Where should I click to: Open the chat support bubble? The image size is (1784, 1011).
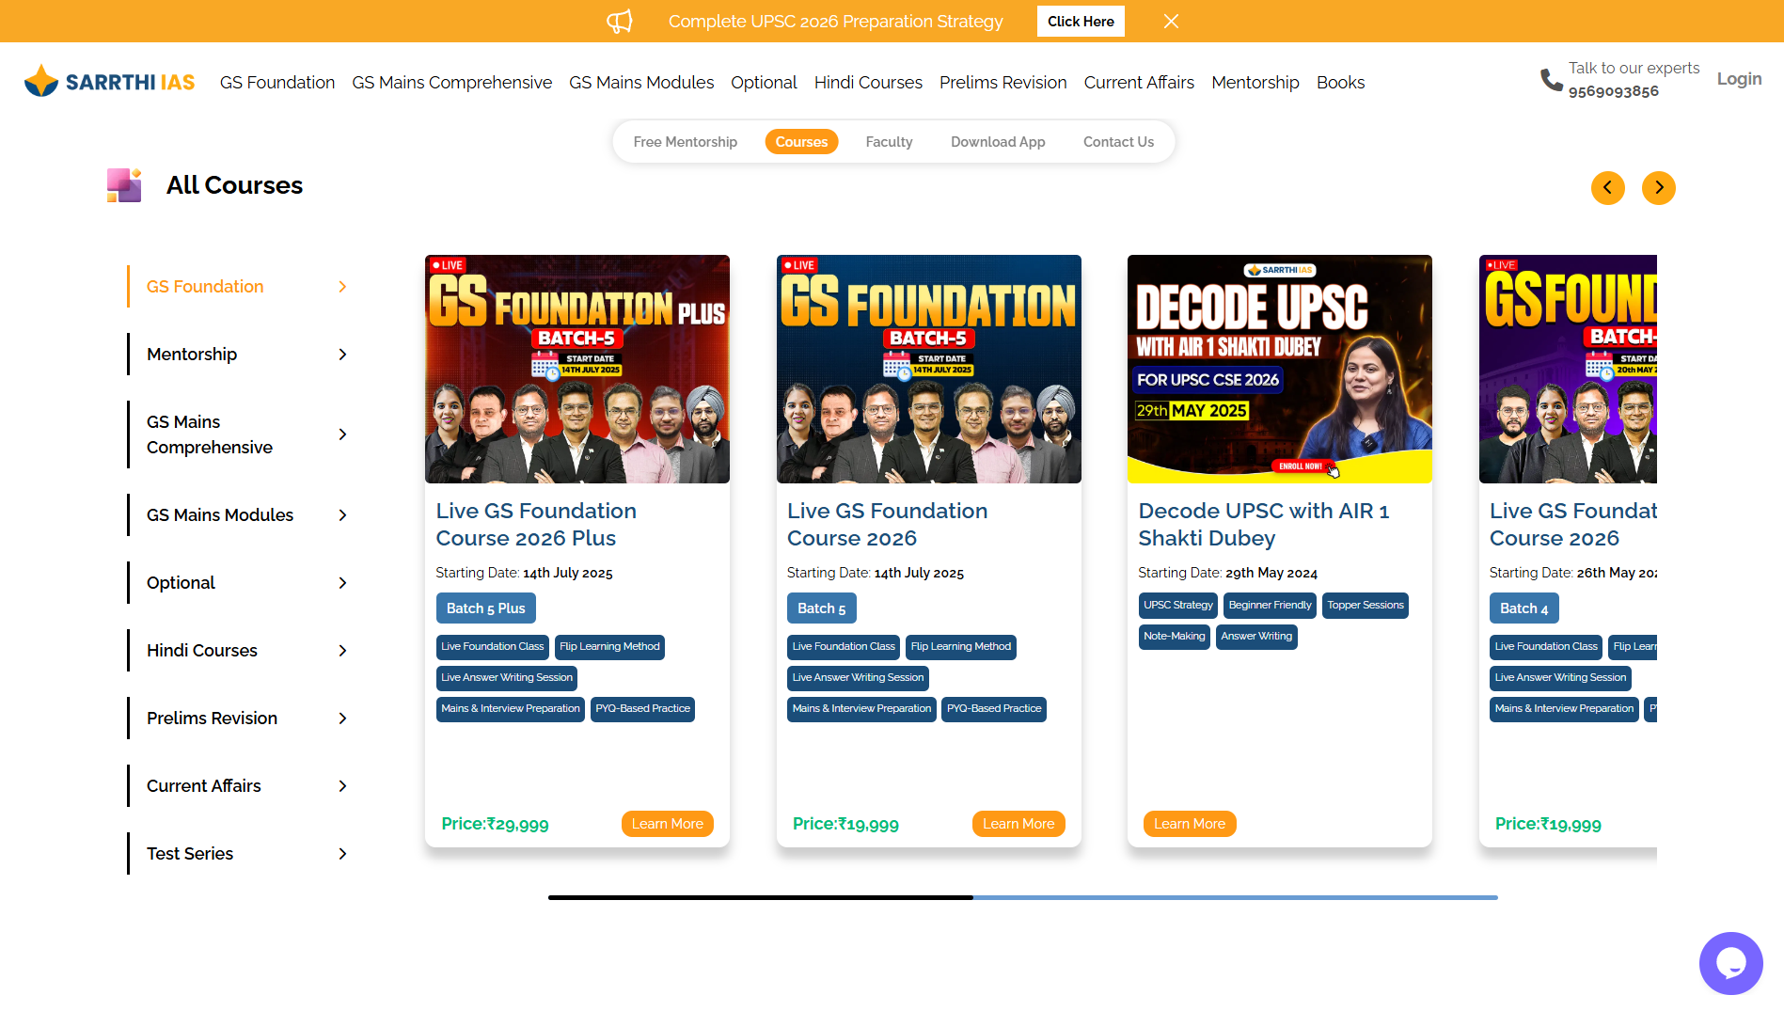1730,962
